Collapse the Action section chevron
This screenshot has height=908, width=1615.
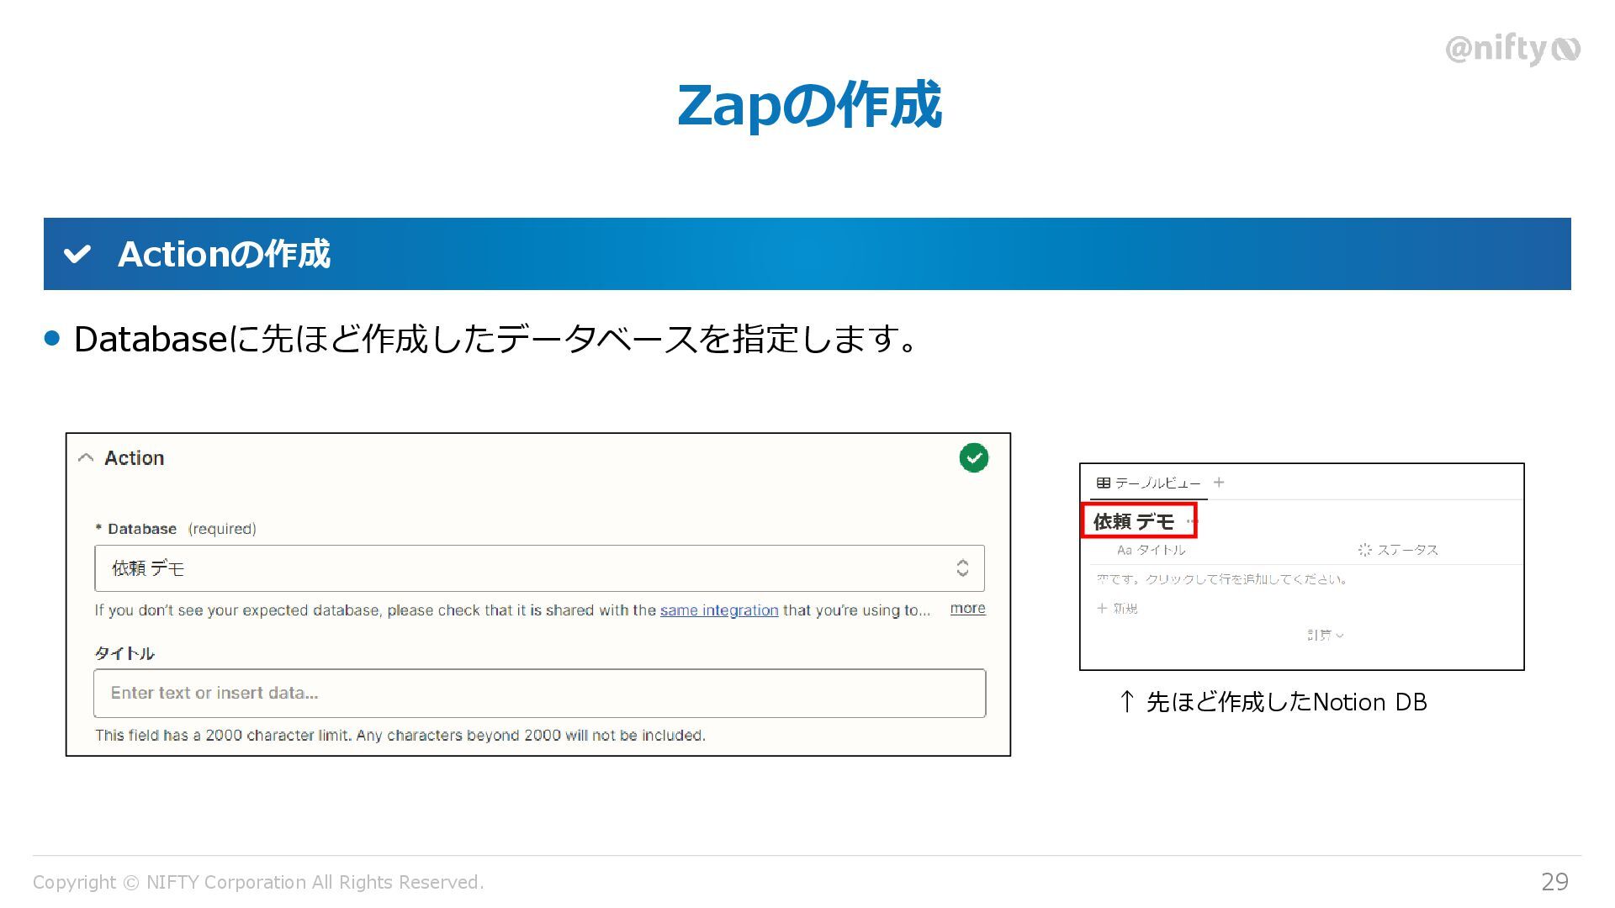(x=85, y=458)
